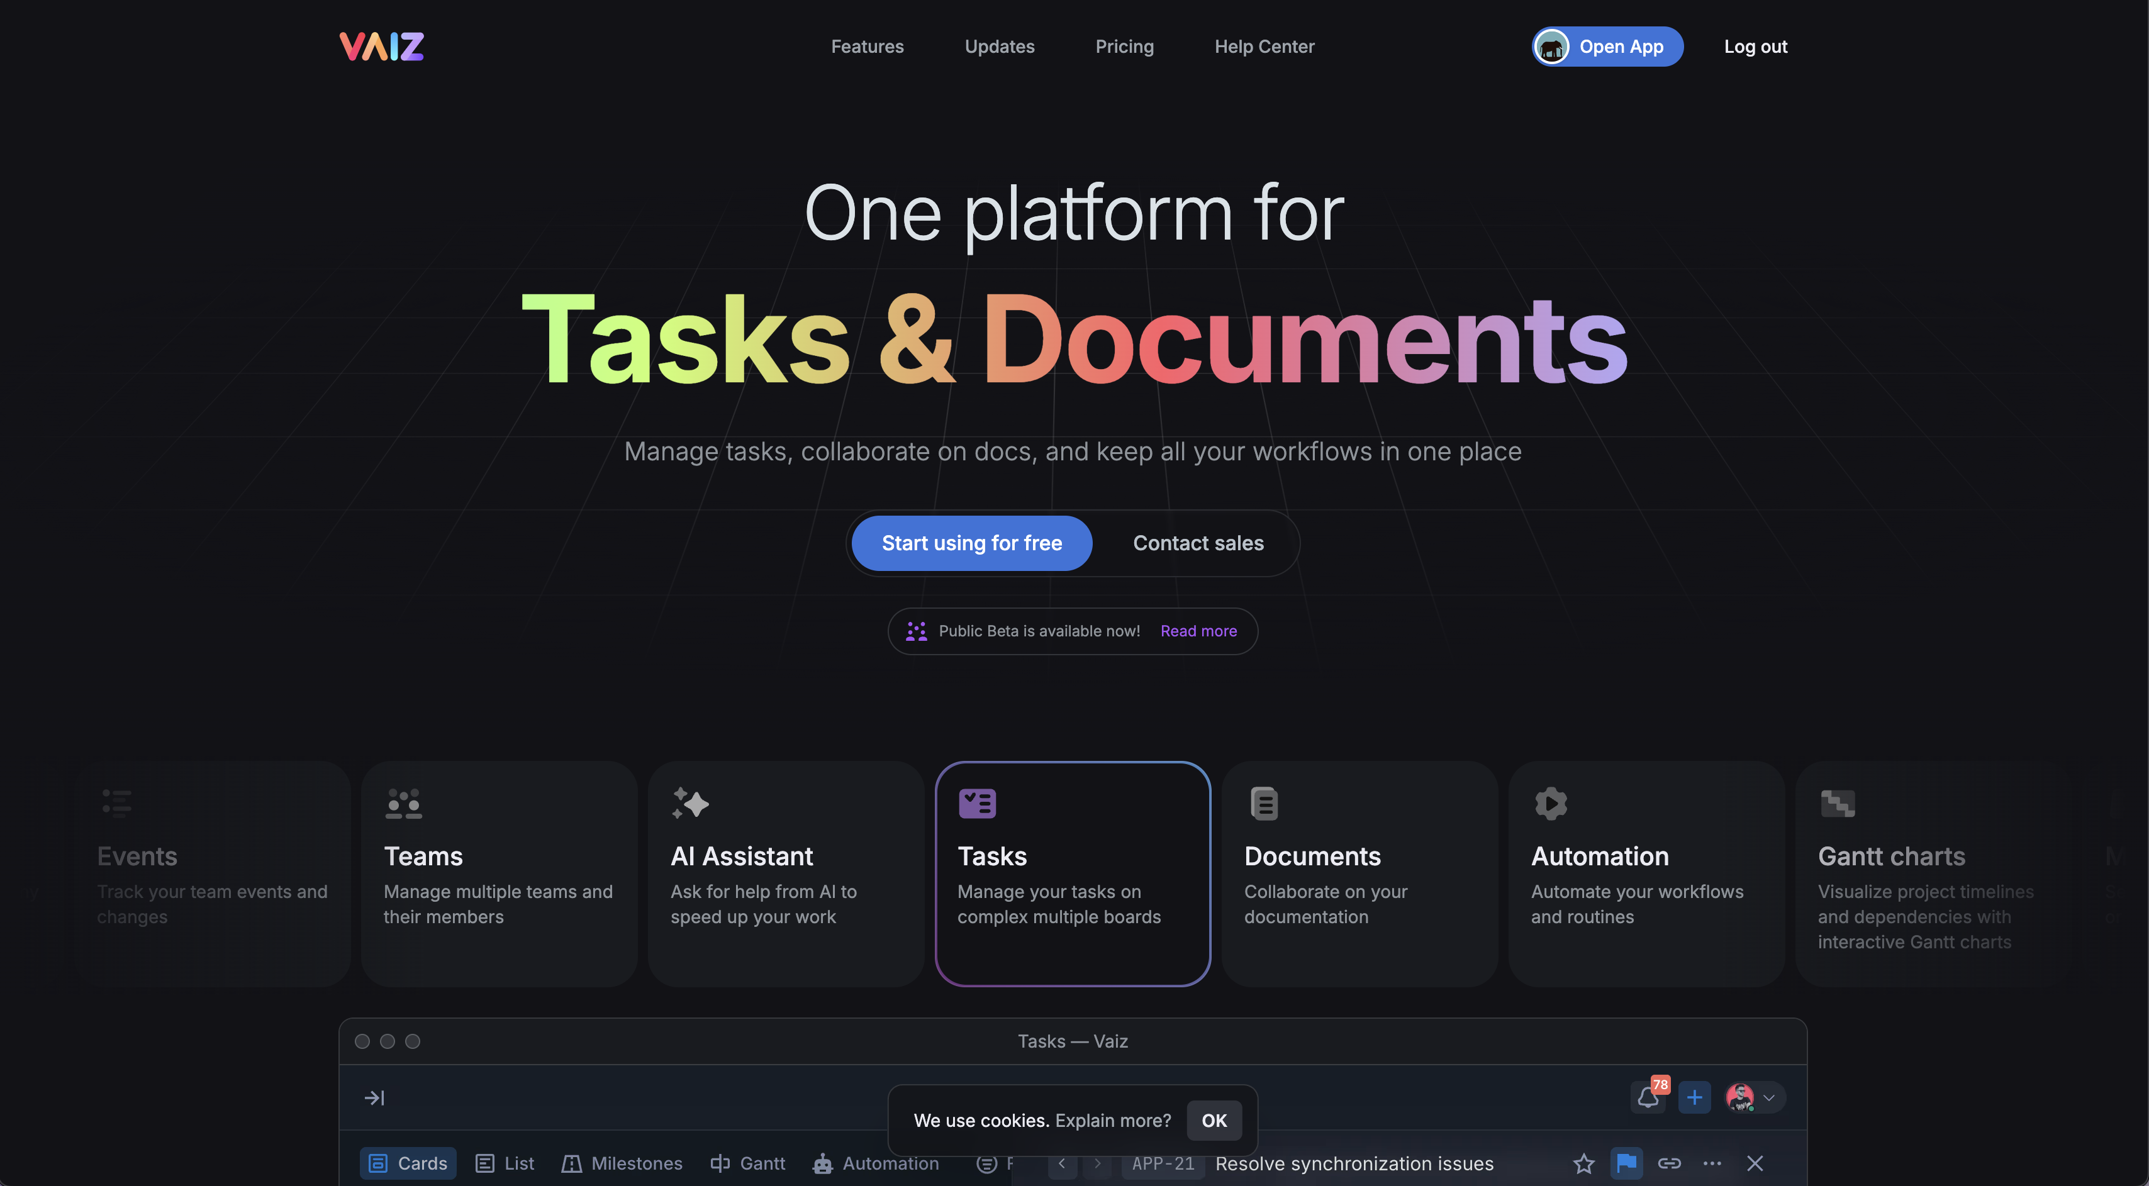The image size is (2149, 1186).
Task: Click the Teams people icon
Action: coord(404,803)
